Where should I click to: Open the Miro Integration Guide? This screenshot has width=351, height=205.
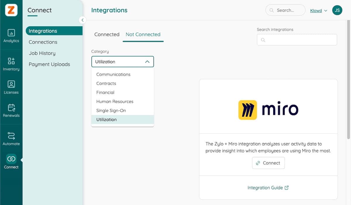(x=268, y=187)
